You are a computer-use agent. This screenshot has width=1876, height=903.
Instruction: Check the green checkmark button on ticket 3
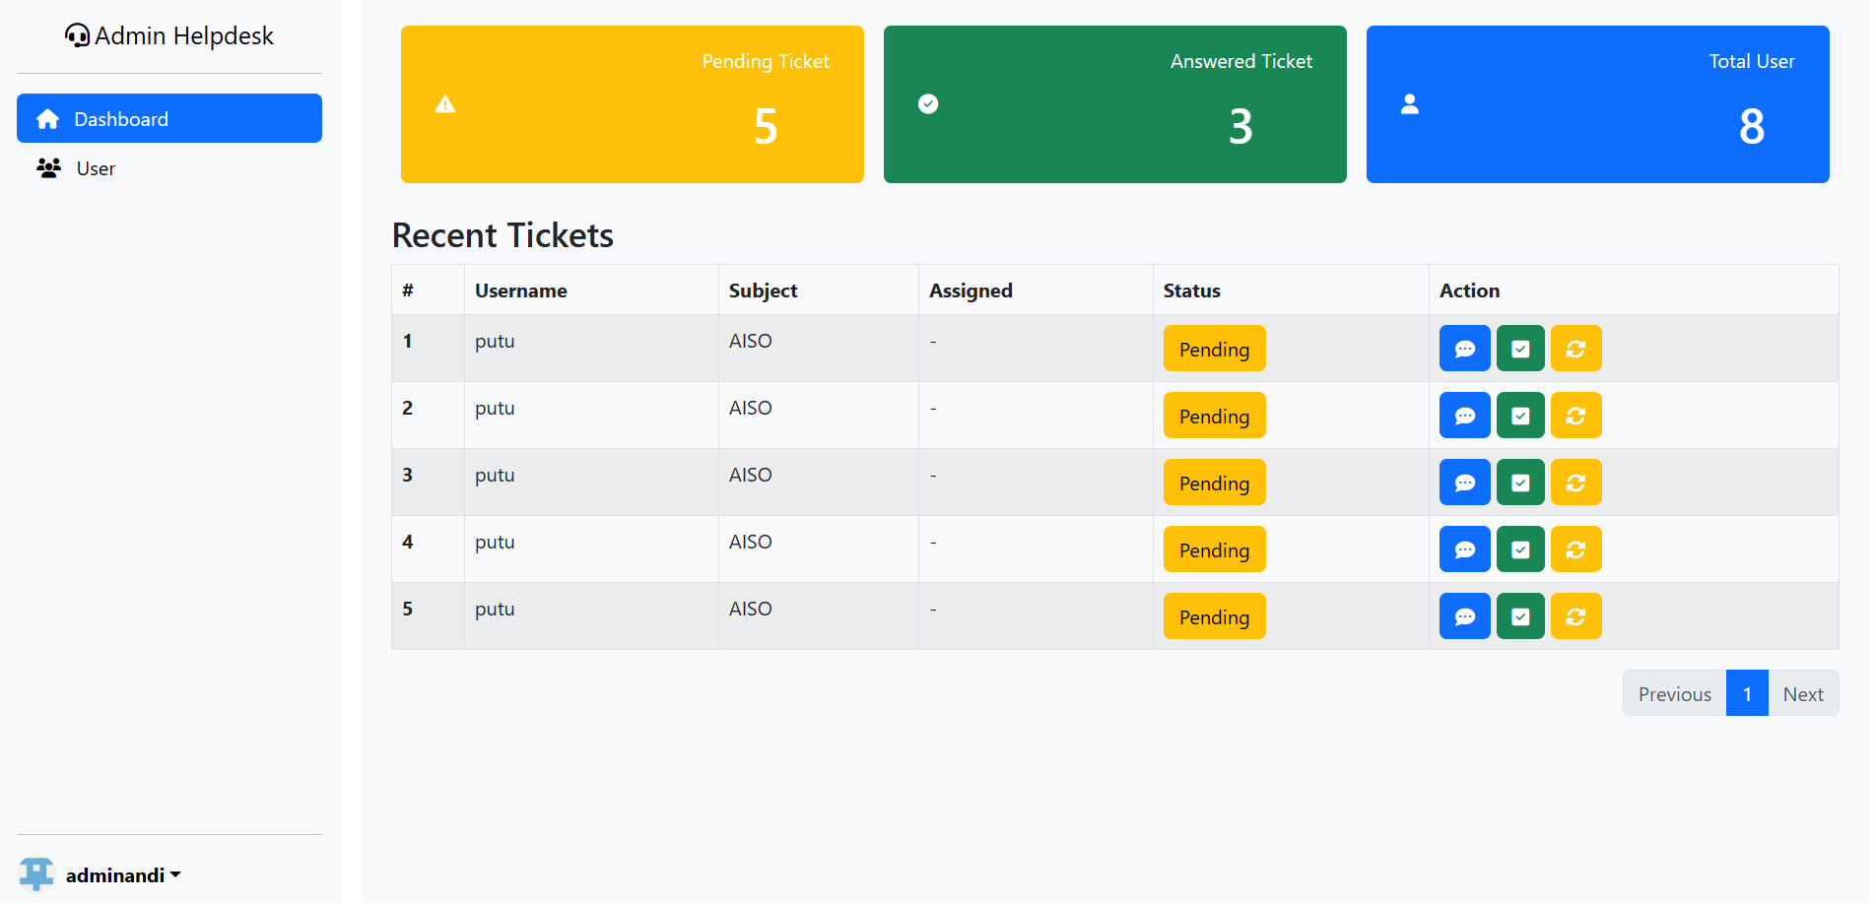click(x=1520, y=483)
